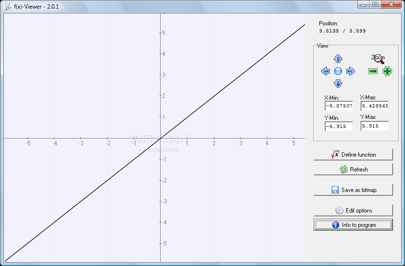
Task: Click the f(x)-Viewer title bar icon
Action: tap(8, 7)
